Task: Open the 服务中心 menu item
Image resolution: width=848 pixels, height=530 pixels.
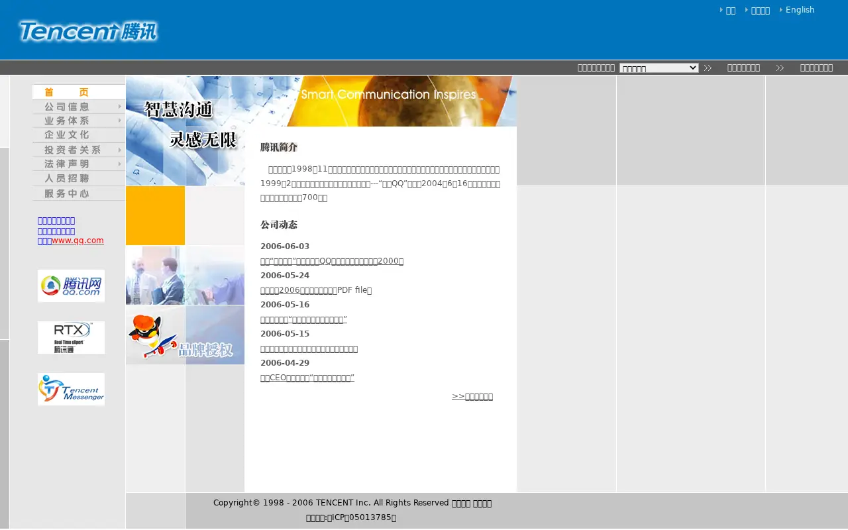Action: (79, 193)
